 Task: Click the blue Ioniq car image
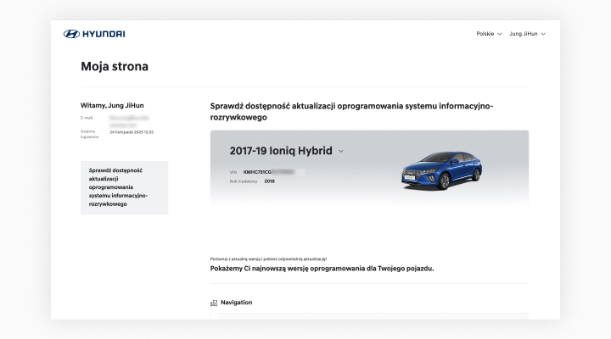(x=440, y=168)
